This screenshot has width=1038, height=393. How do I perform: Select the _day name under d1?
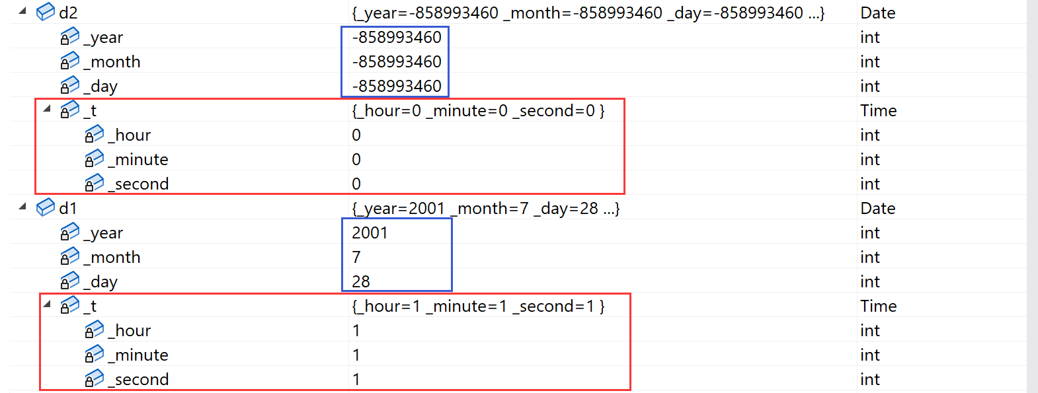coord(100,282)
